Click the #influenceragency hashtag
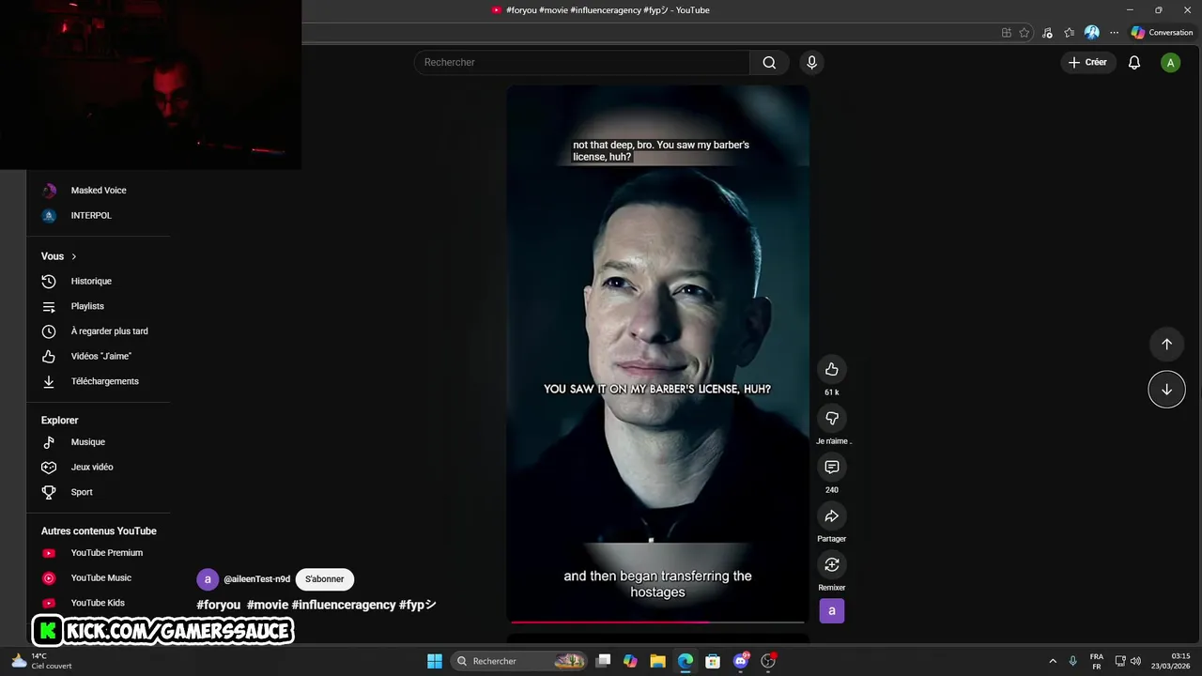Screen dimensions: 1202x676 (x=344, y=605)
